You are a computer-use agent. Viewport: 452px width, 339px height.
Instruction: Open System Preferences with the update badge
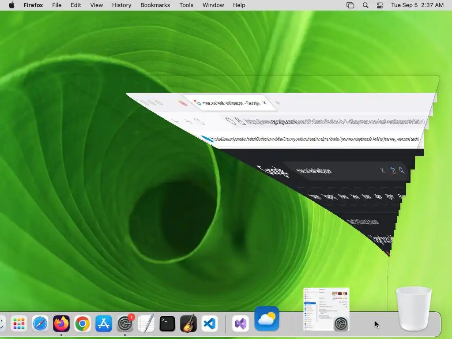coord(125,324)
